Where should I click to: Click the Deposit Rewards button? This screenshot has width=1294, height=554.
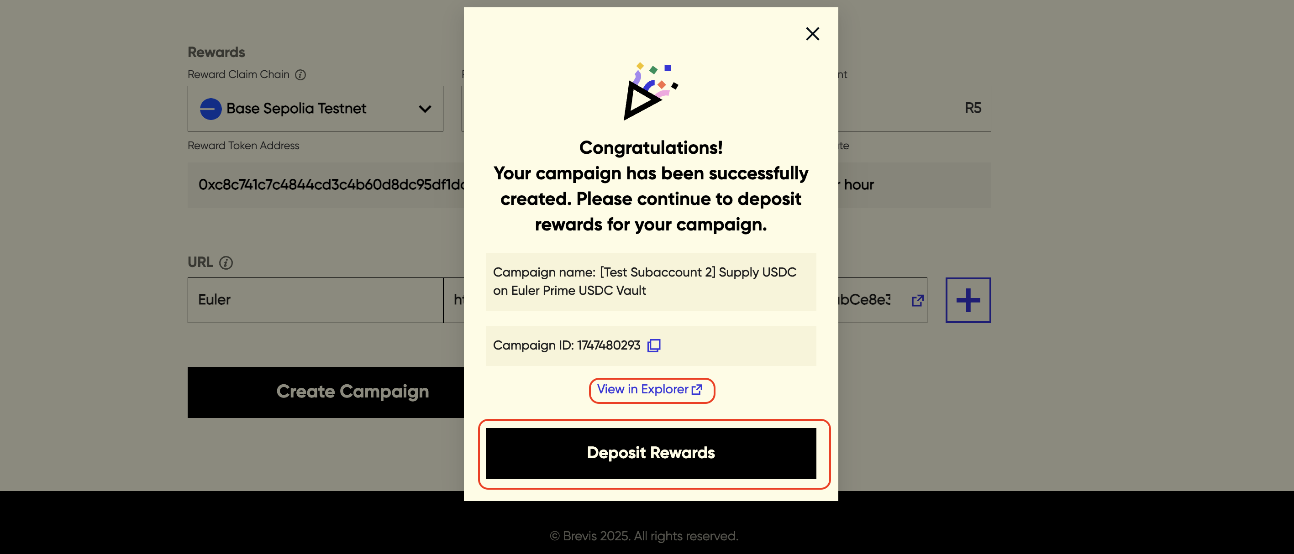tap(650, 453)
